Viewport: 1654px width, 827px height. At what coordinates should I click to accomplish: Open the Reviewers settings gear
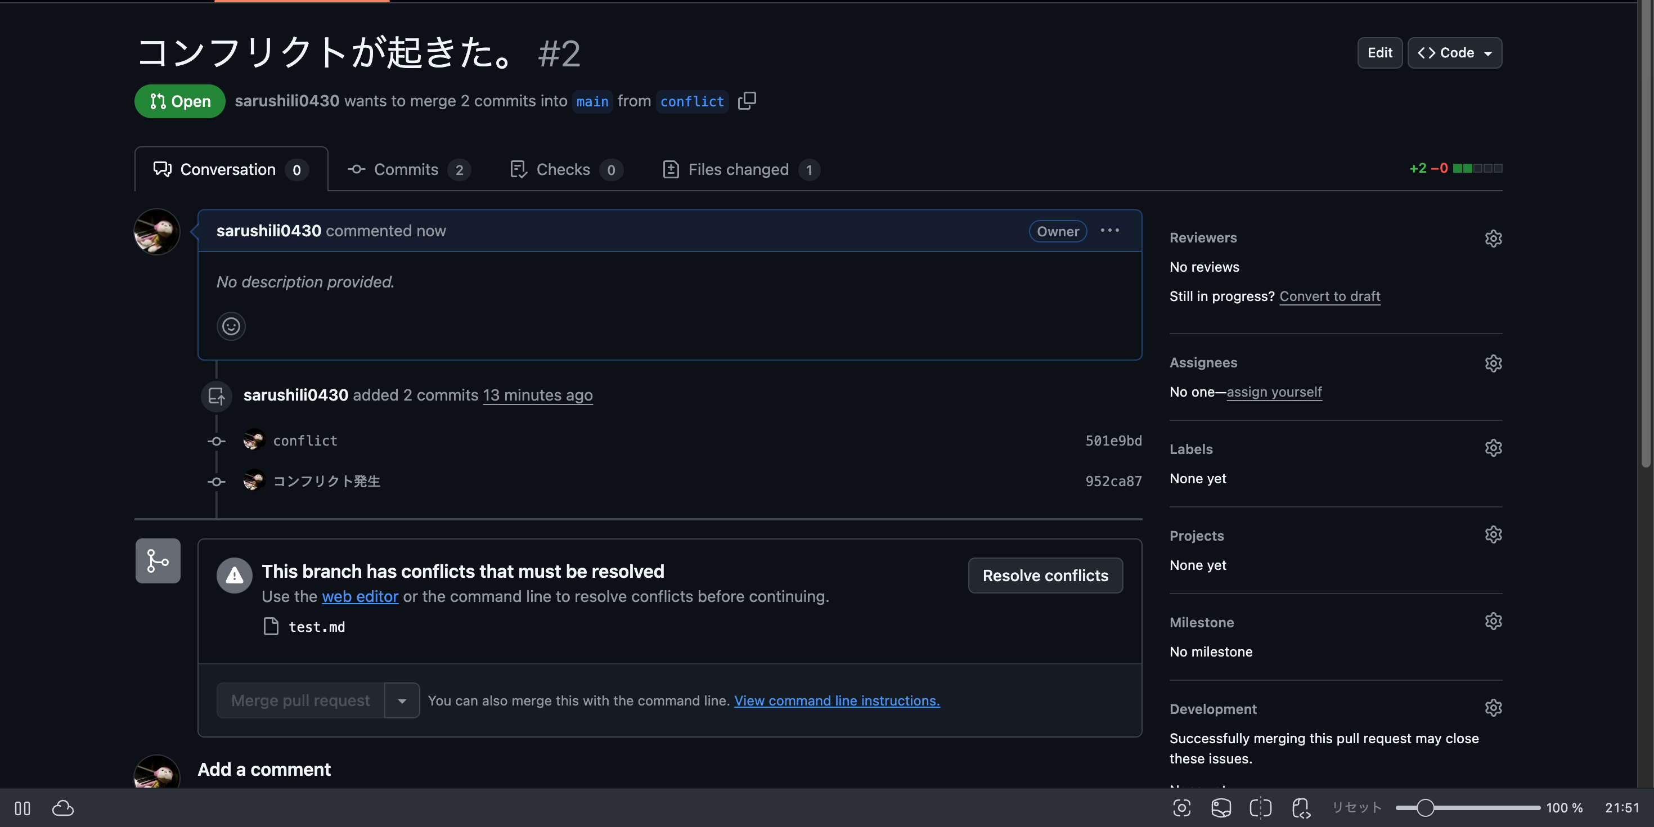tap(1493, 238)
